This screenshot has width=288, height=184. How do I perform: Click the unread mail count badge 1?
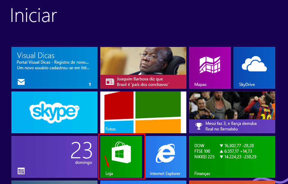pyautogui.click(x=90, y=85)
